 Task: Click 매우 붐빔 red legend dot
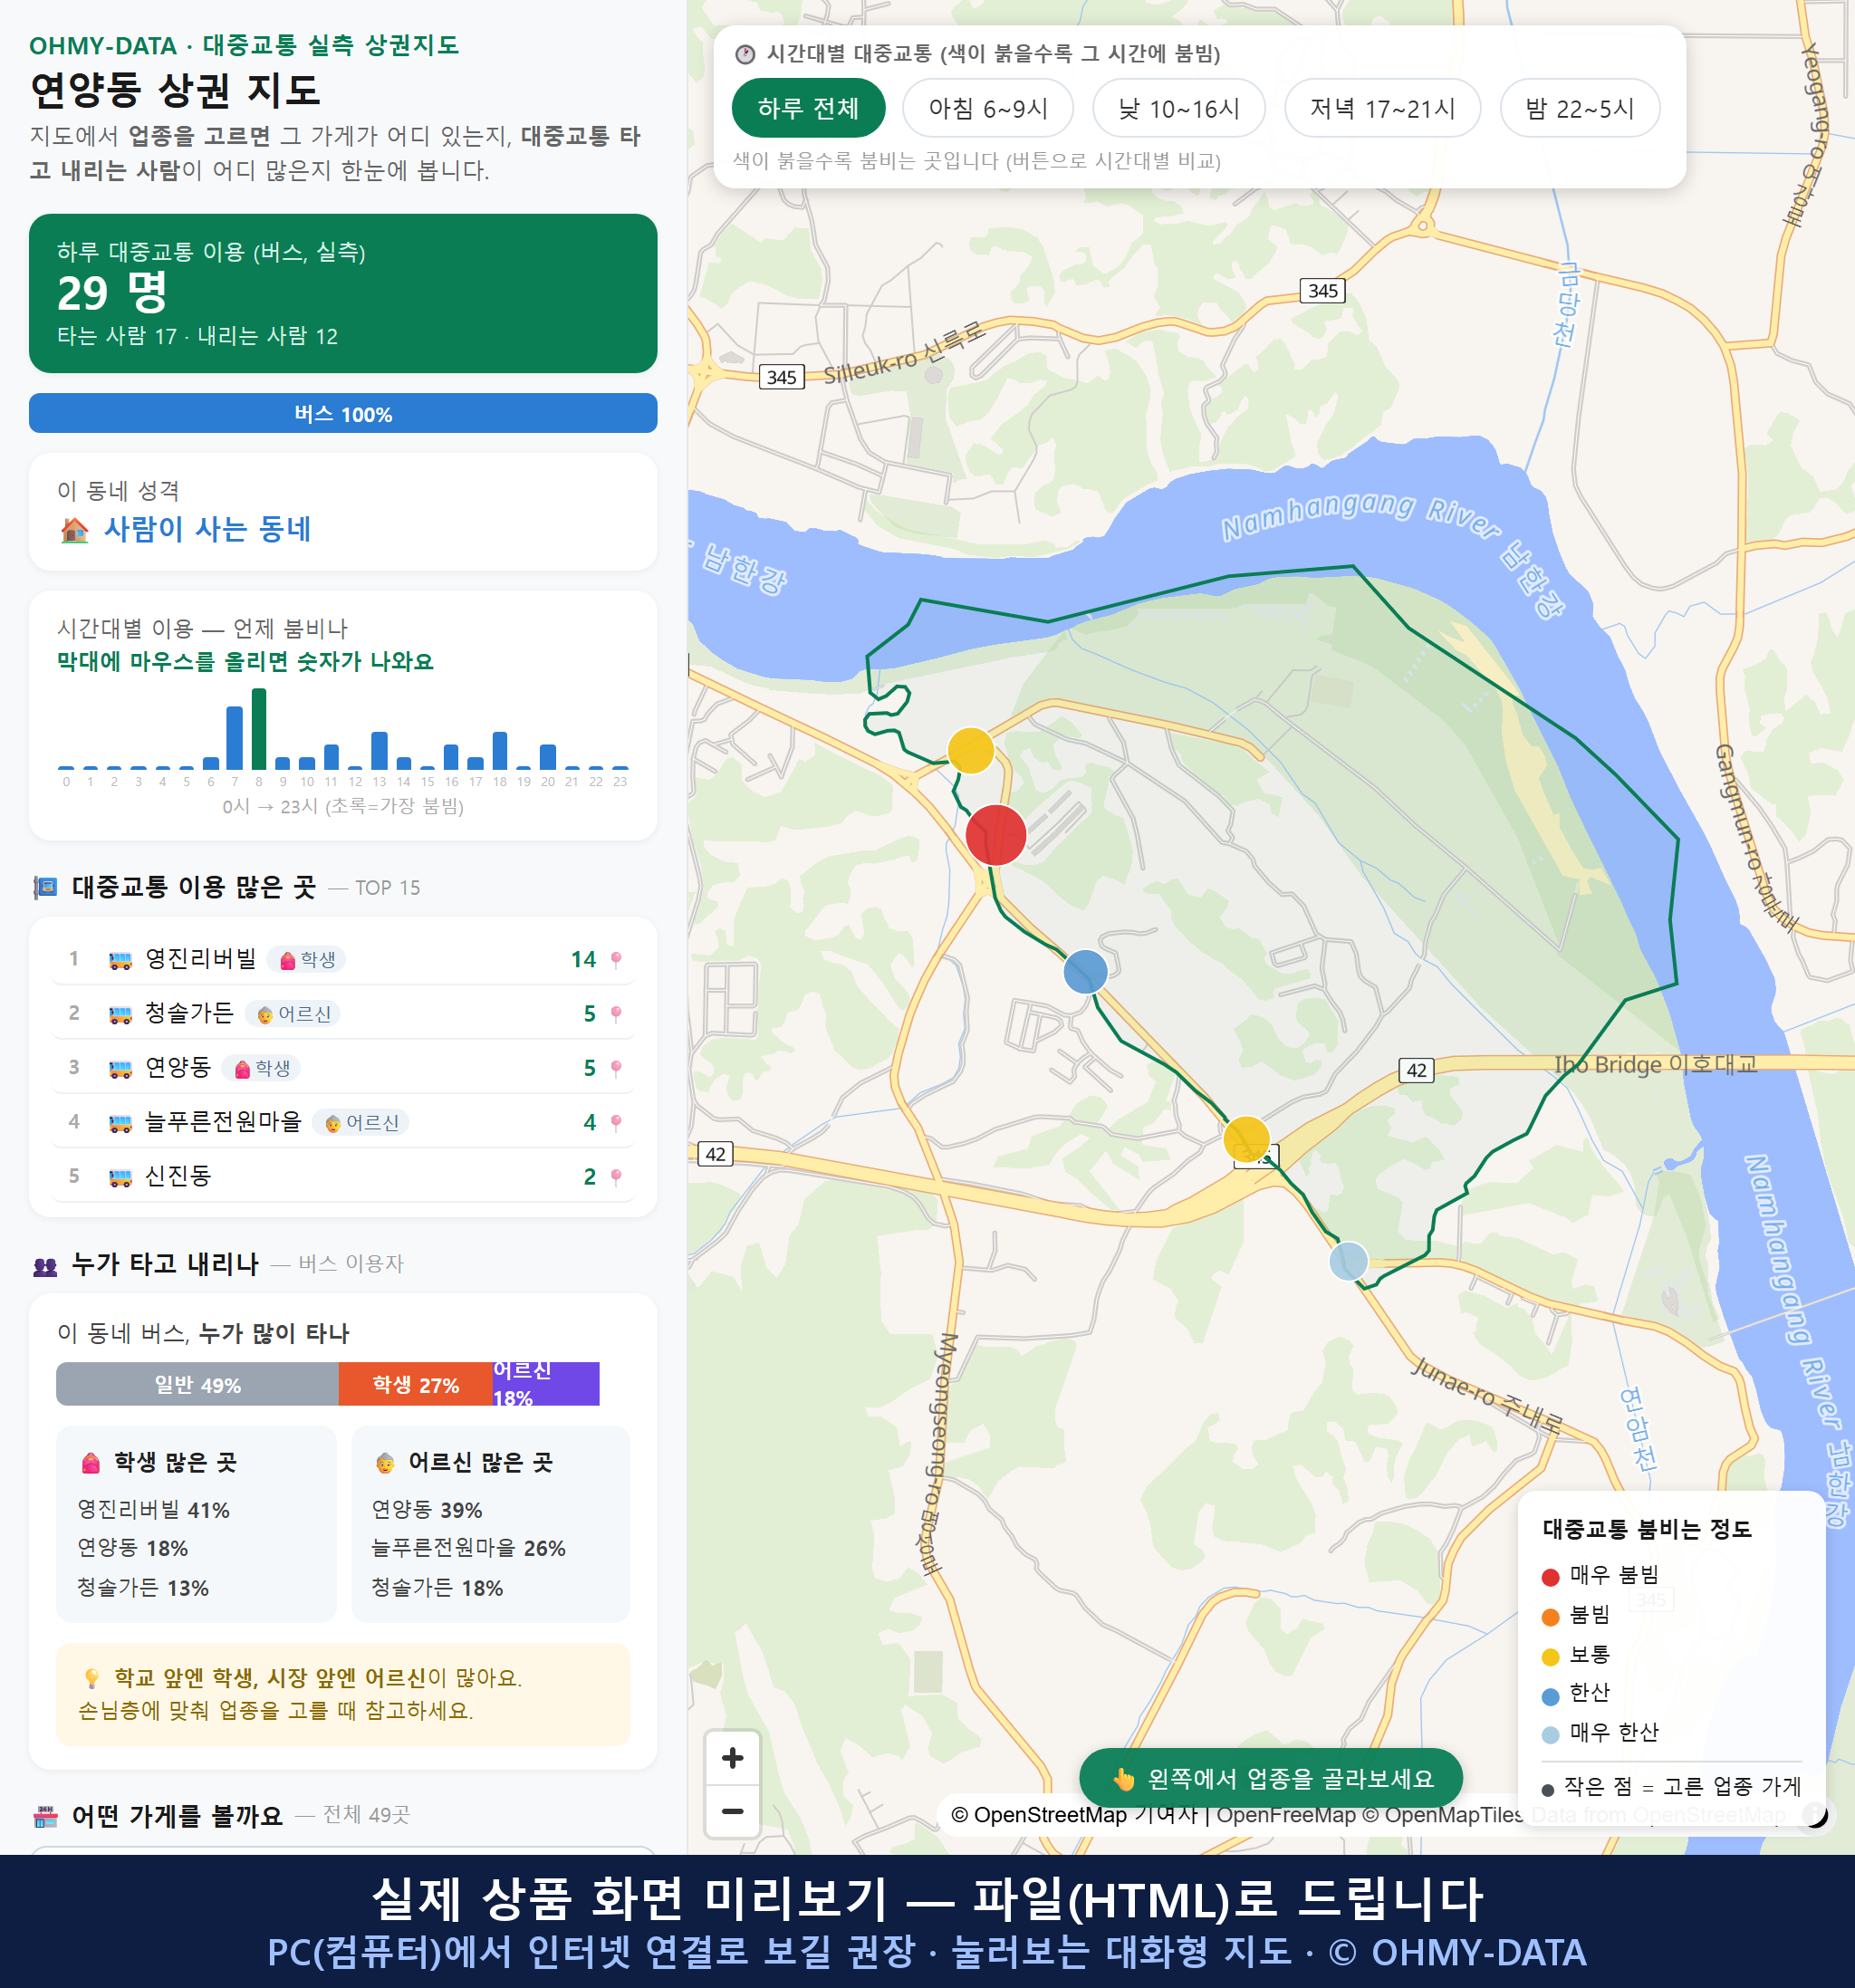click(1550, 1577)
